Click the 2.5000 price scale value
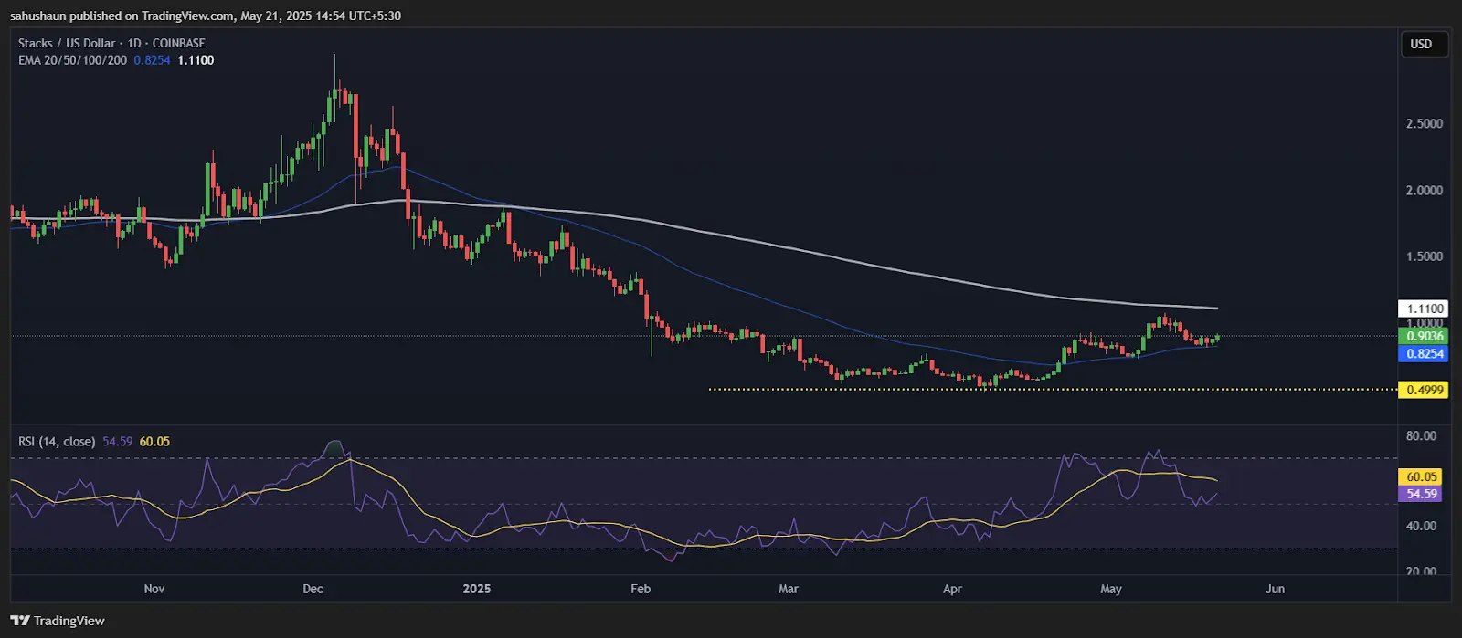The height and width of the screenshot is (638, 1462). tap(1424, 123)
